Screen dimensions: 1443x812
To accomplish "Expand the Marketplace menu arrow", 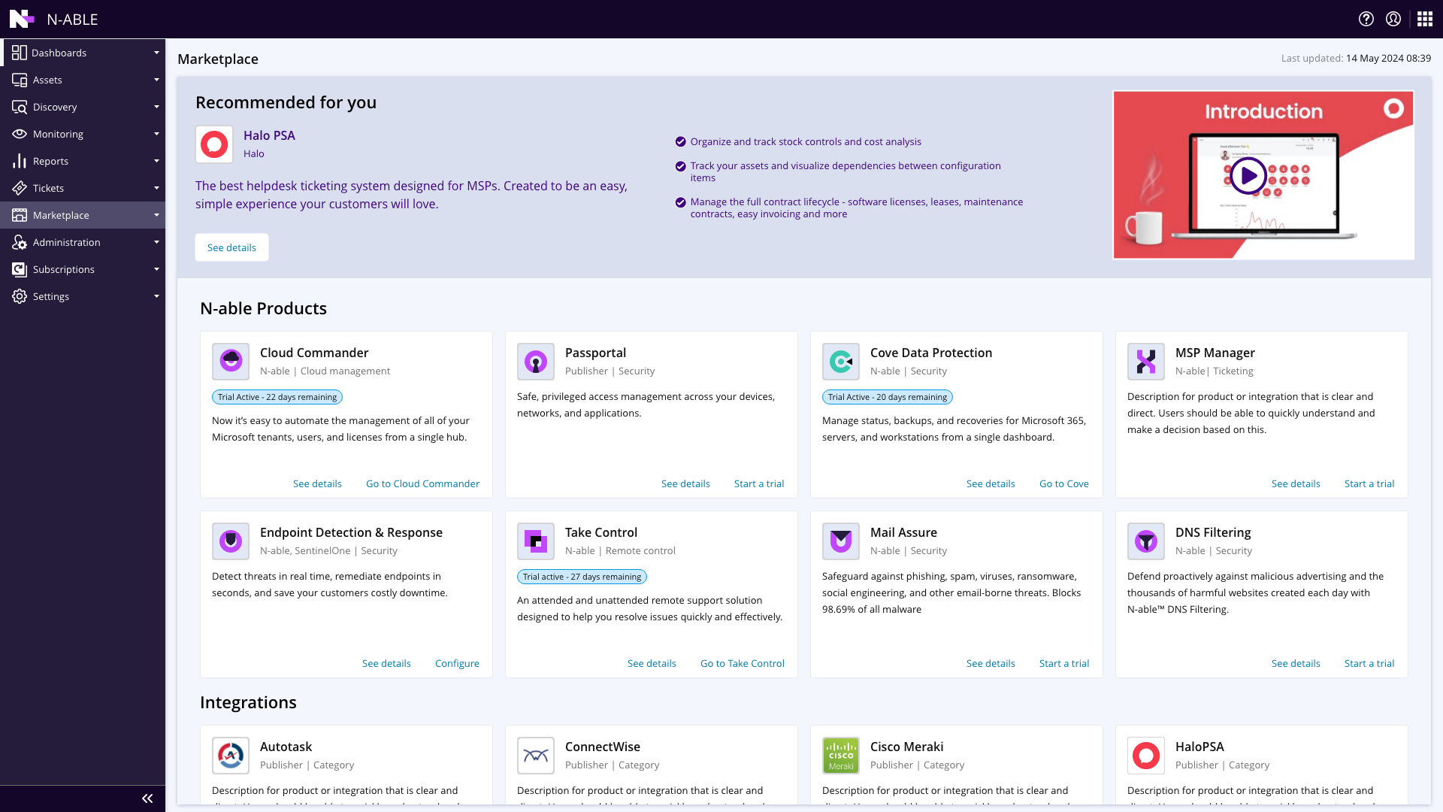I will 156,215.
